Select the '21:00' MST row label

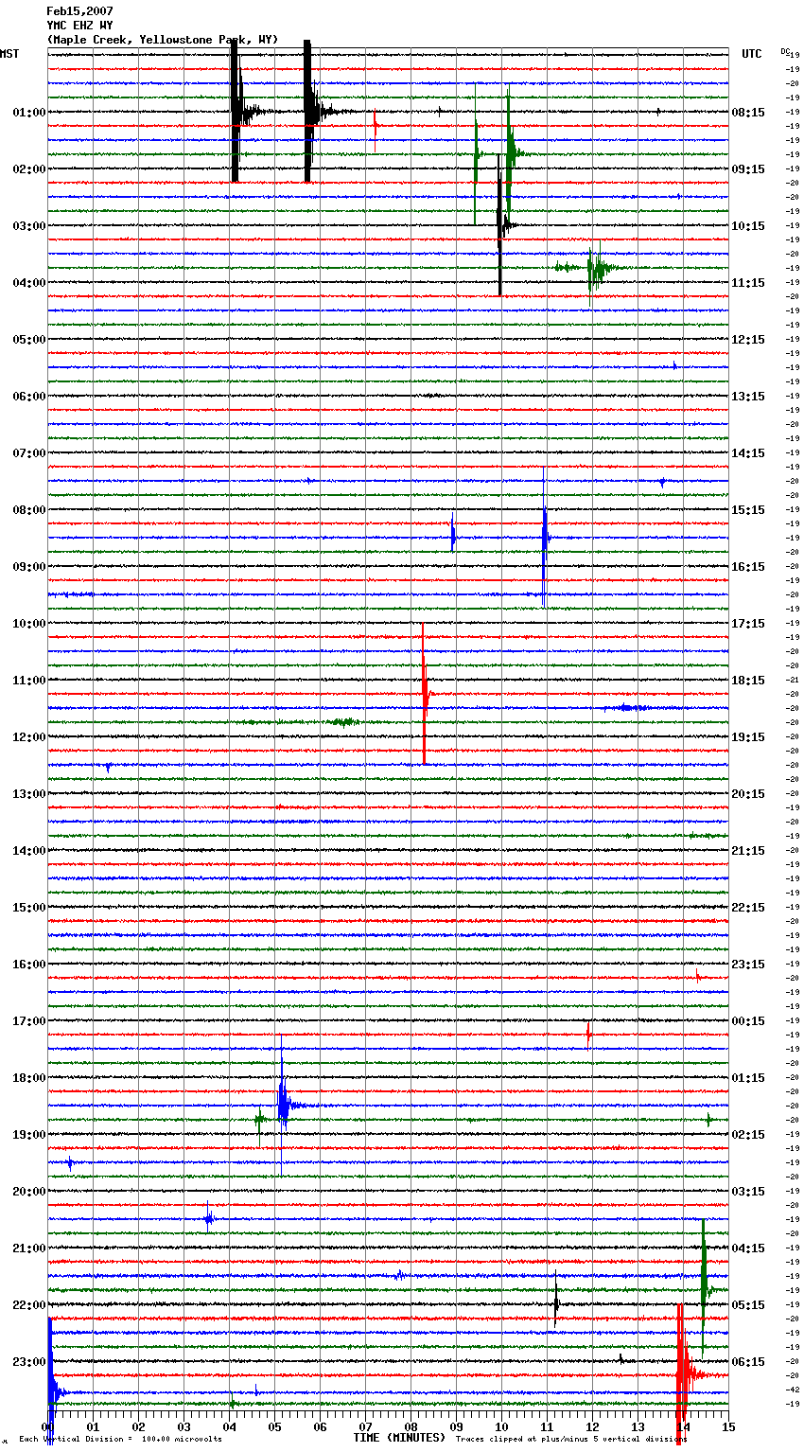tap(29, 1248)
